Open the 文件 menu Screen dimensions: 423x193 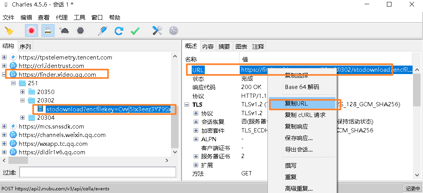[x=8, y=18]
